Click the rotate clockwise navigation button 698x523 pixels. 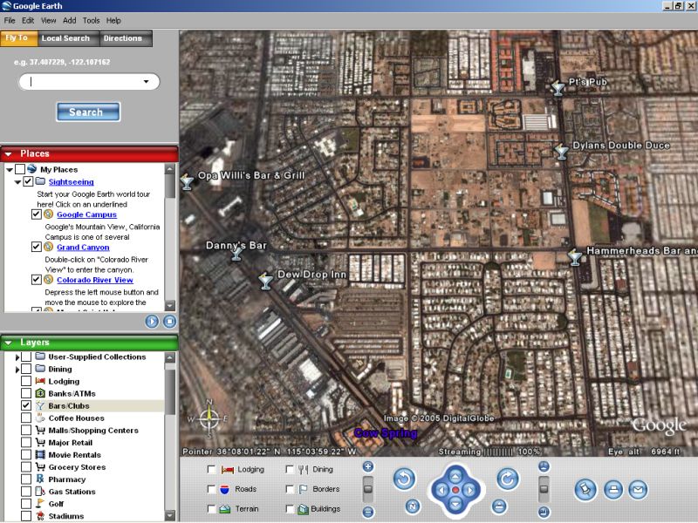pyautogui.click(x=508, y=479)
